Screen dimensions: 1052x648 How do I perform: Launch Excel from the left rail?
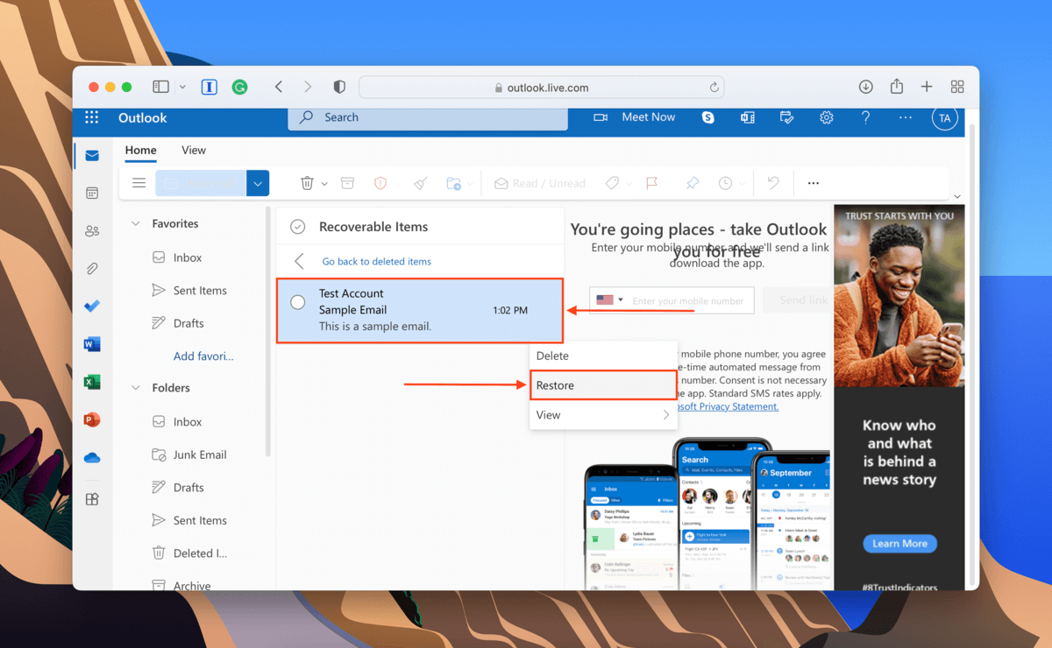click(x=92, y=382)
